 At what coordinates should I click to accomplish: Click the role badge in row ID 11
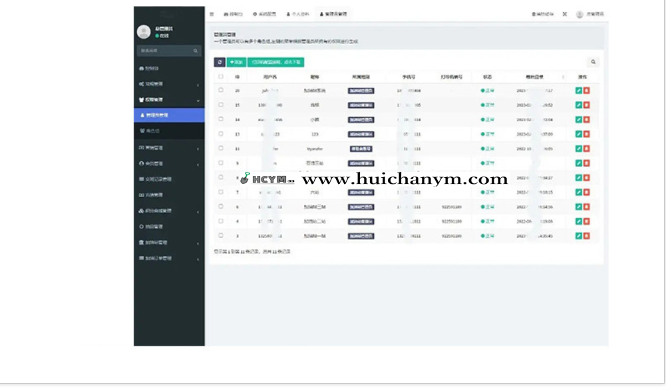click(361, 149)
